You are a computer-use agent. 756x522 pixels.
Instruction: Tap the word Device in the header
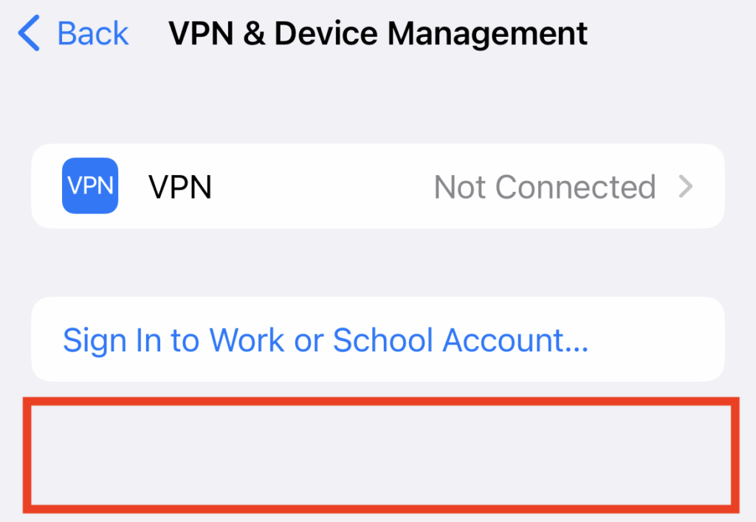point(326,34)
